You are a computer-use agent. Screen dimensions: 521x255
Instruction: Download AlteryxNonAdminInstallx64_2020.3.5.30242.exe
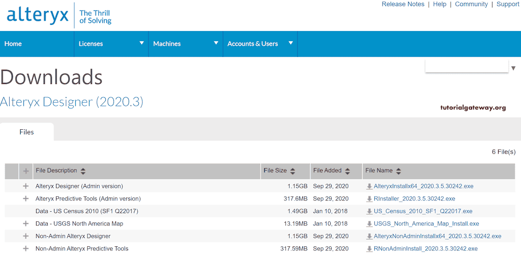pos(437,236)
